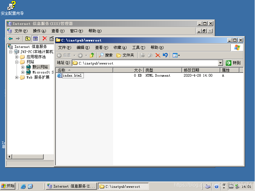Open Explorer 帮助(H) menu
This screenshot has width=255, height=191.
(157, 48)
